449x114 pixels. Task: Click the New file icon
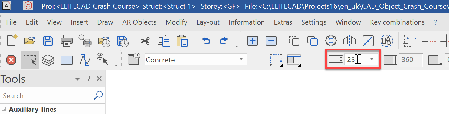tap(12, 40)
